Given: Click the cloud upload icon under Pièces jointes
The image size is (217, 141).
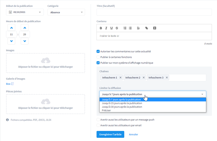Looking at the screenshot, I should click(x=46, y=102).
